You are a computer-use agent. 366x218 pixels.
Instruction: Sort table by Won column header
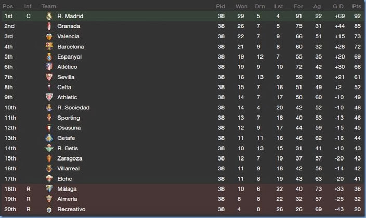(241, 6)
